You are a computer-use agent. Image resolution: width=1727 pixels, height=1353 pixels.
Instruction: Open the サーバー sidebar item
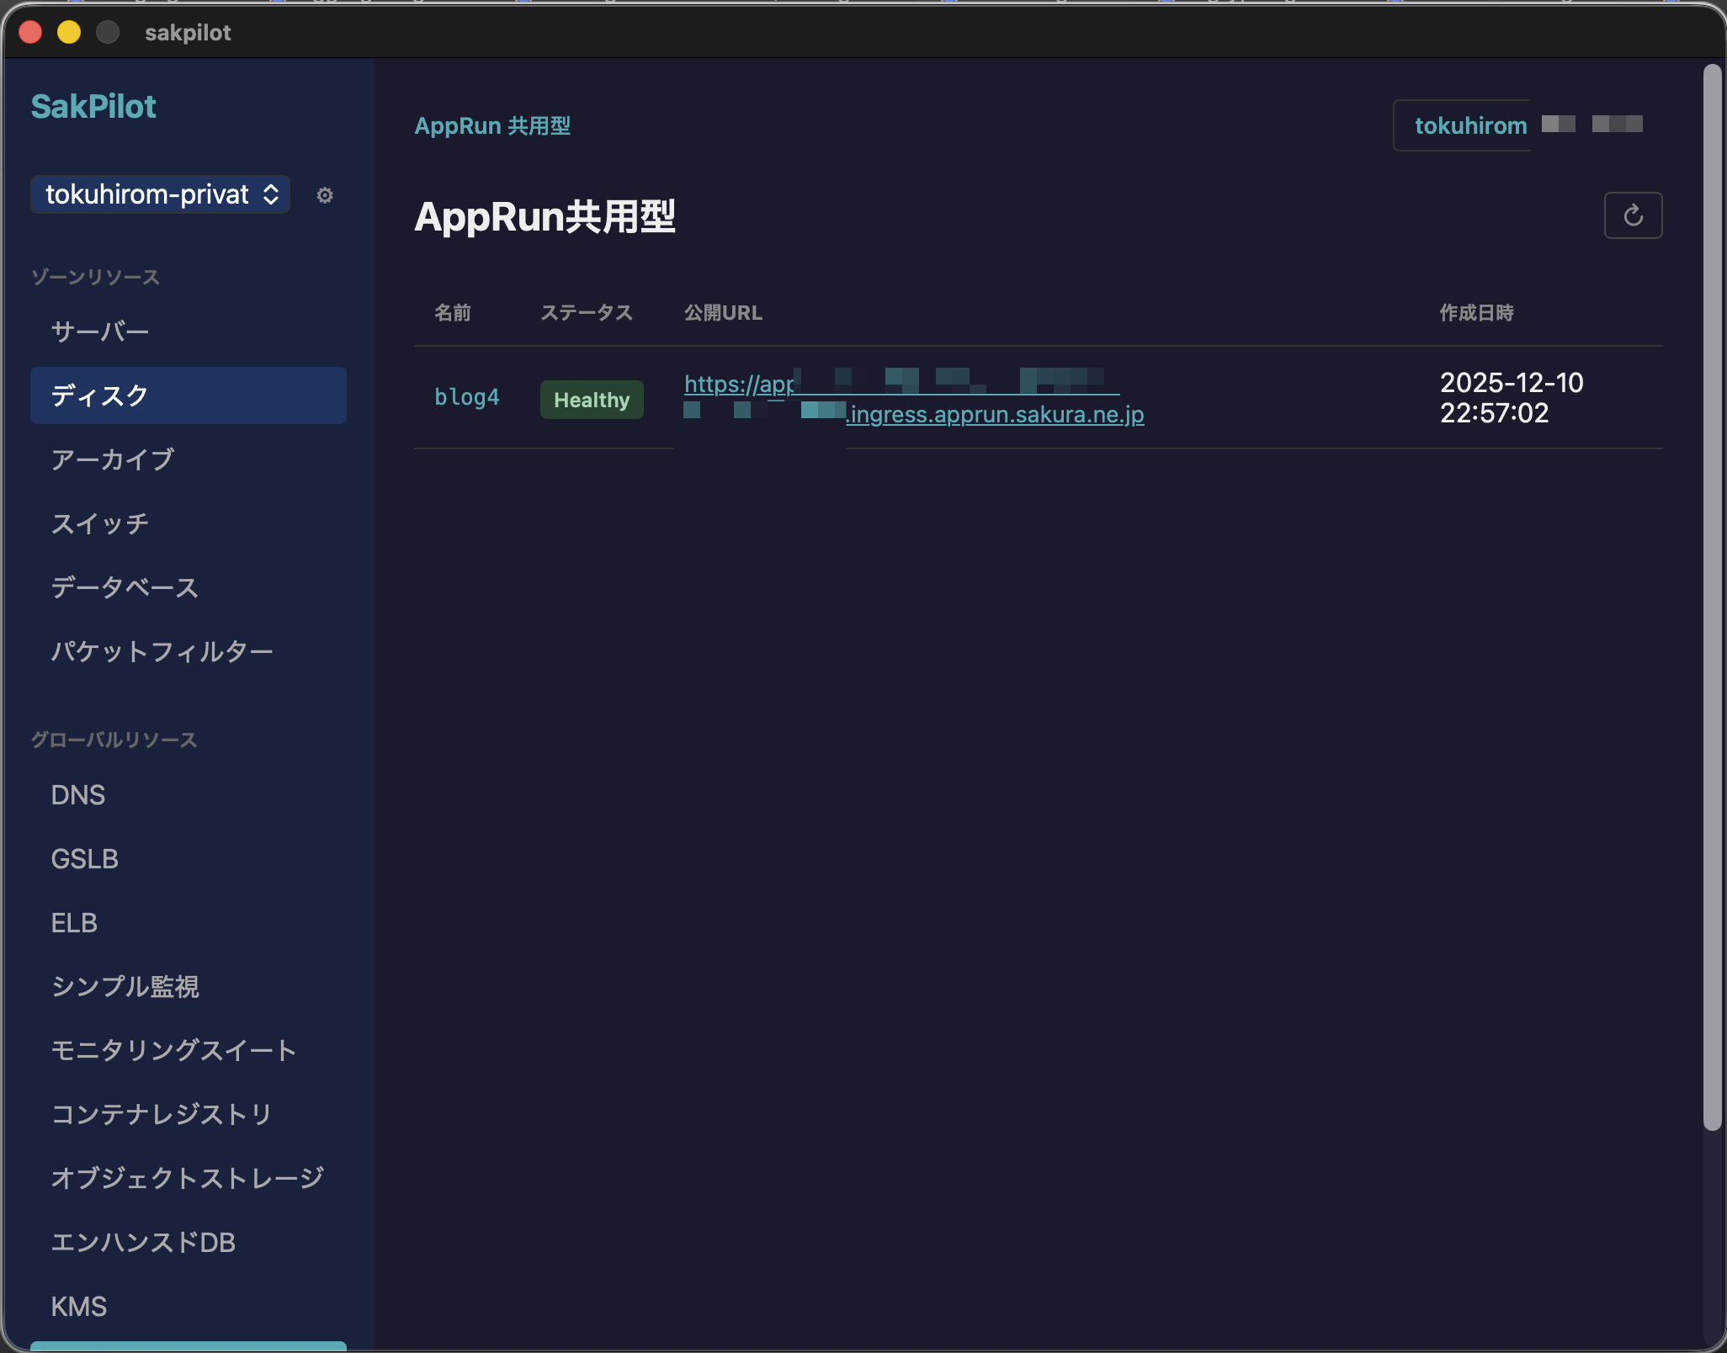coord(99,332)
